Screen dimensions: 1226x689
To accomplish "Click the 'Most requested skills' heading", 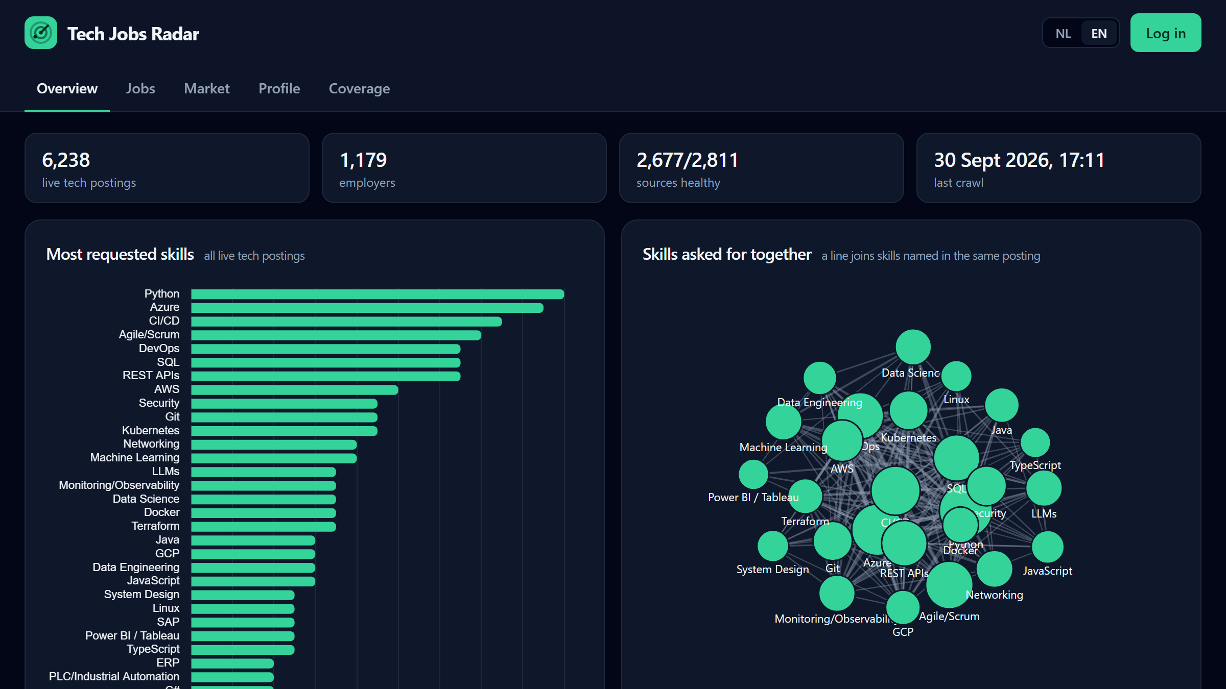I will [x=120, y=254].
